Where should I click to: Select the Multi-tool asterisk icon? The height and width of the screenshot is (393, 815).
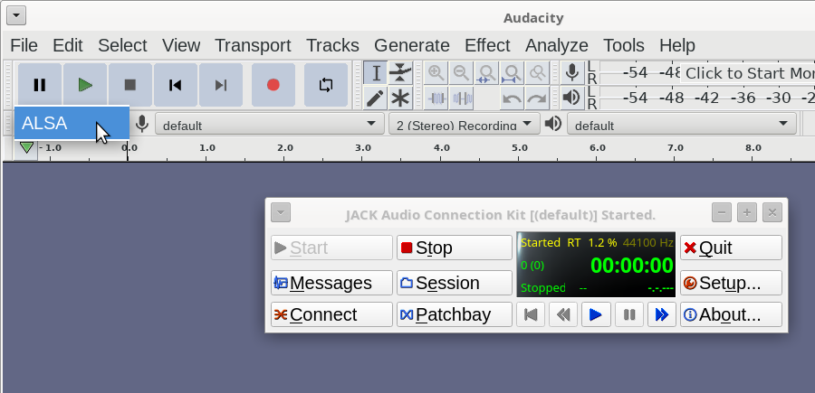(x=400, y=98)
